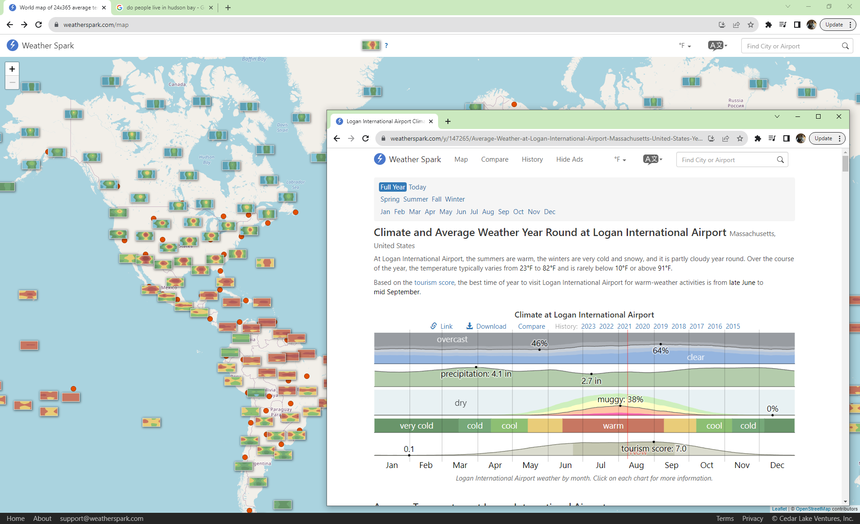Click Hide Ads in navigation
Viewport: 860px width, 524px height.
click(x=569, y=159)
